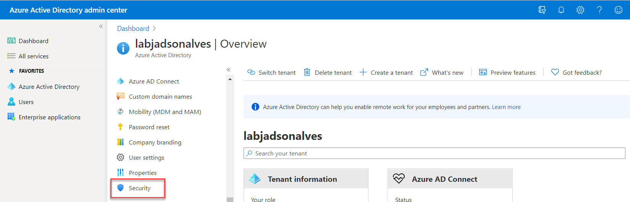Click the Learn more link

506,107
